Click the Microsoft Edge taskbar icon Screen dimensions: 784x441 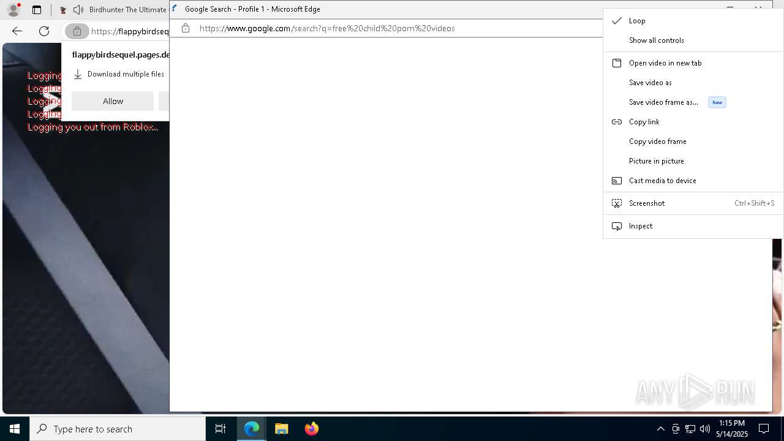252,429
